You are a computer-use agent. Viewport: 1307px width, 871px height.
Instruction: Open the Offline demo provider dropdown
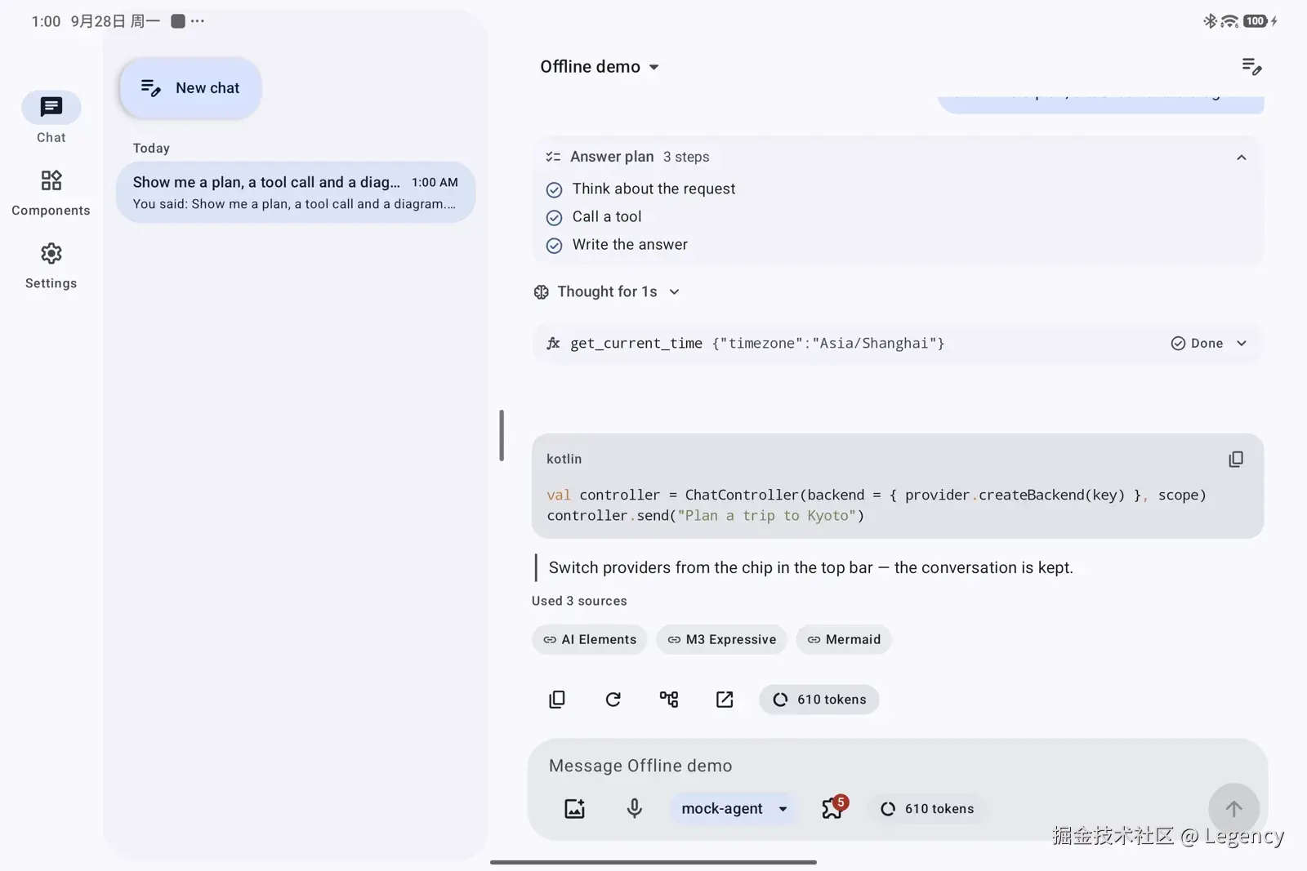click(x=600, y=67)
